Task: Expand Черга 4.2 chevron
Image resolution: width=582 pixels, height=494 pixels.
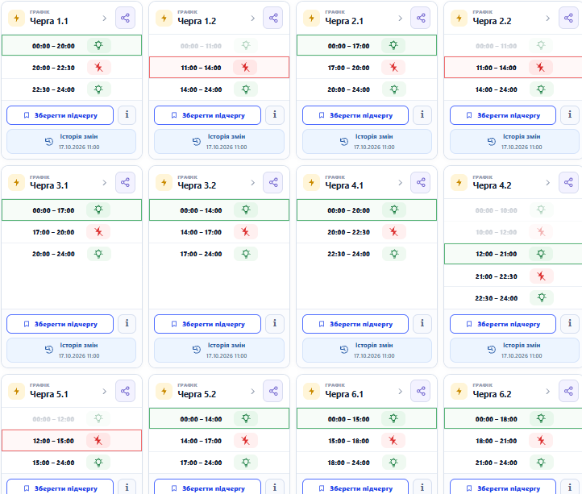Action: point(547,183)
